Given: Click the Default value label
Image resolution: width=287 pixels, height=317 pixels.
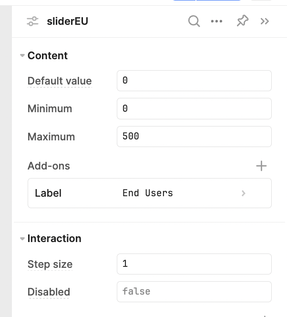Looking at the screenshot, I should pos(60,81).
